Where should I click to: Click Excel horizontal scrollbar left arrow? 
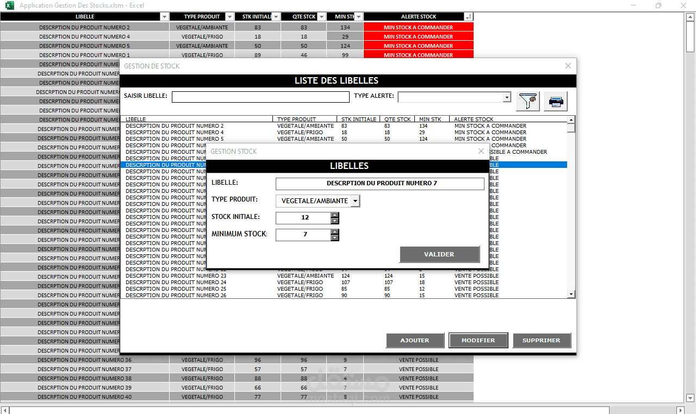click(5, 410)
